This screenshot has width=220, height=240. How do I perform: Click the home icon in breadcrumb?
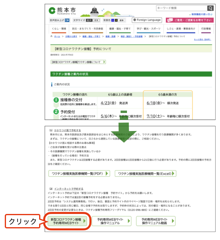click(x=52, y=36)
